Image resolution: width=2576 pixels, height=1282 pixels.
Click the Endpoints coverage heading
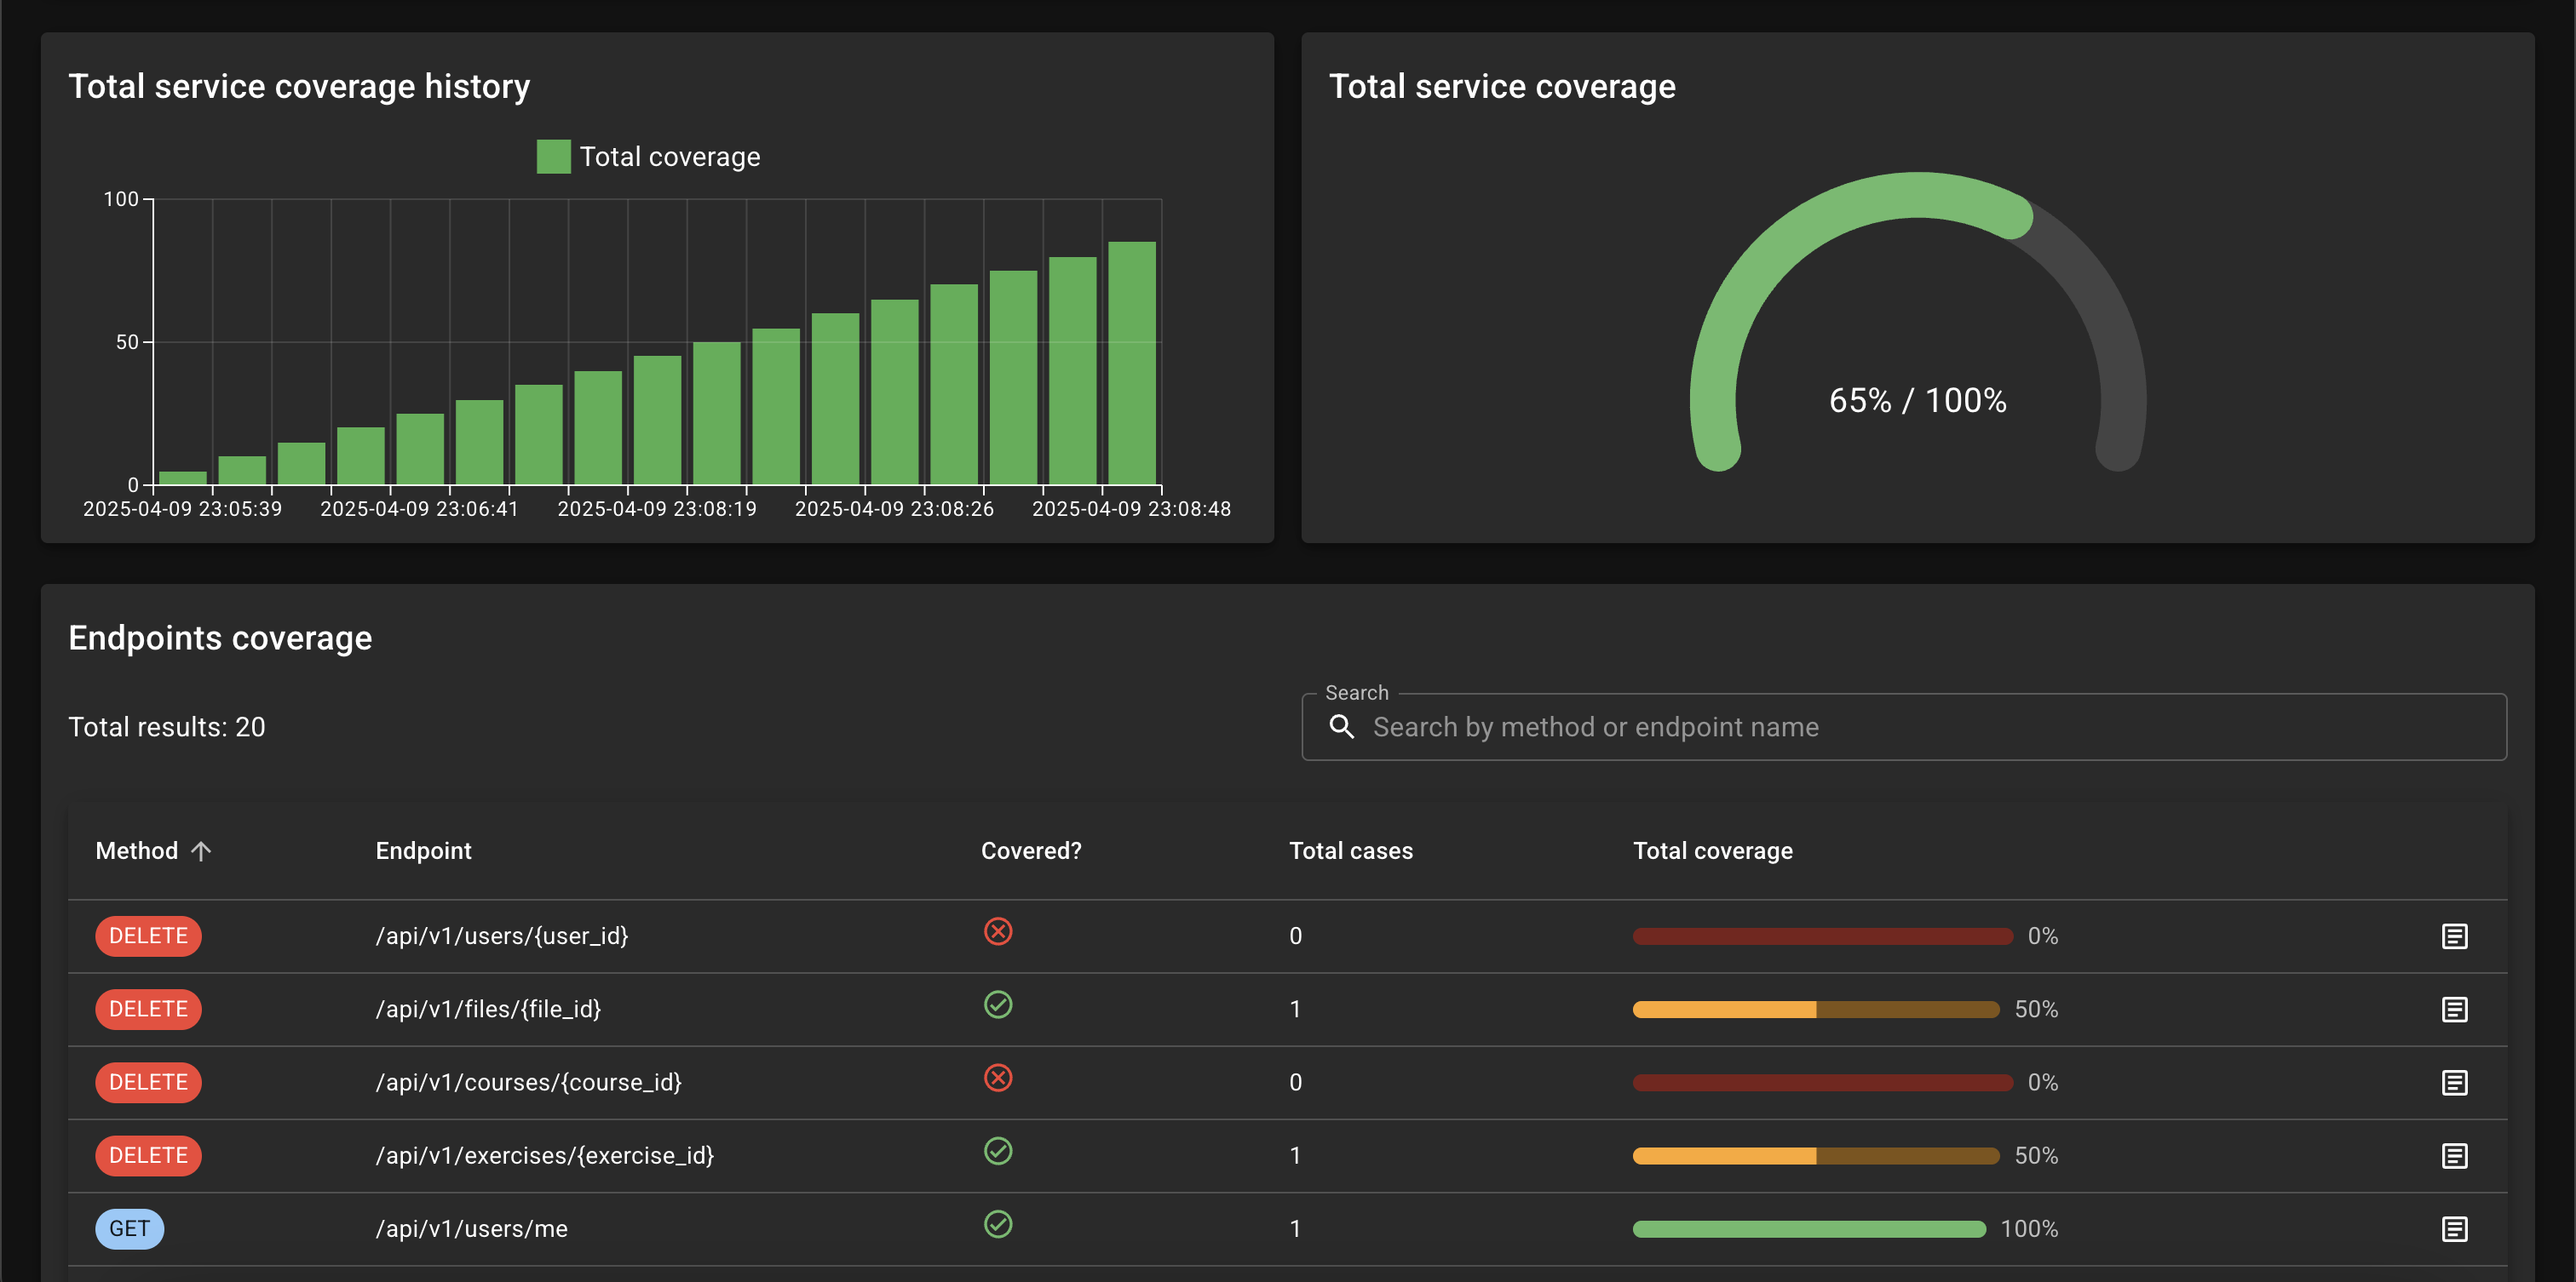(220, 638)
